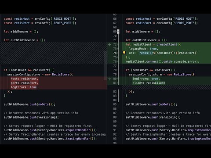This screenshot has width=211, height=158.
Task: Click the revert arrow next to line 72
Action: click(x=109, y=44)
